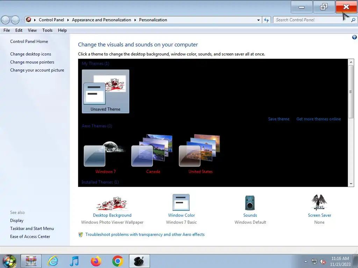358x268 pixels.
Task: Click the taskbar clock showing 11:16 AM
Action: (x=340, y=261)
